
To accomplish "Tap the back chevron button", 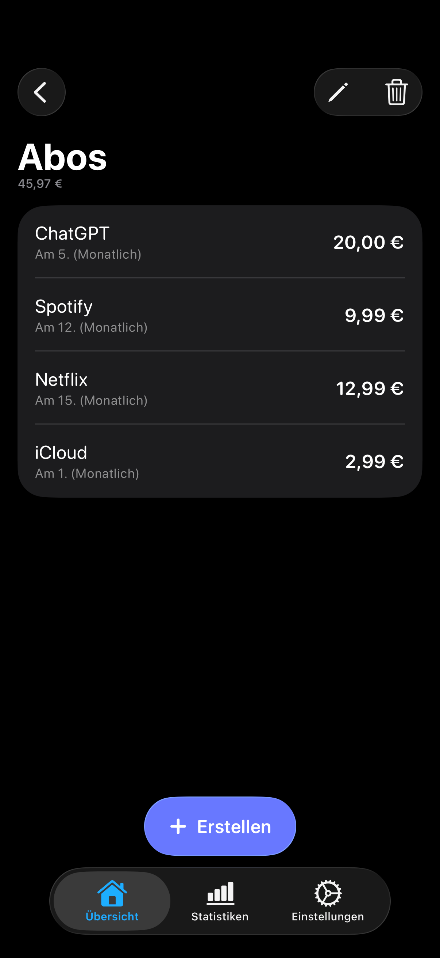I will pos(41,92).
